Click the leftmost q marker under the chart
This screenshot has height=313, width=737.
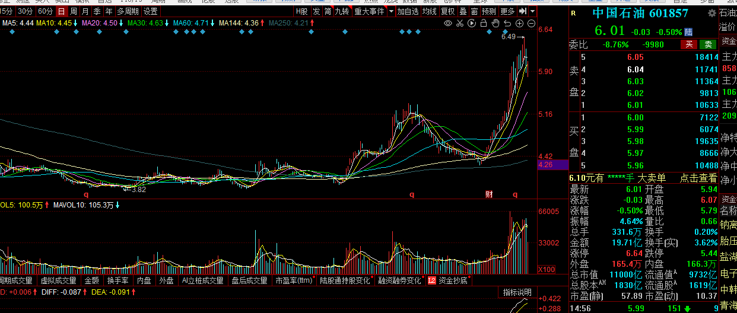point(85,194)
